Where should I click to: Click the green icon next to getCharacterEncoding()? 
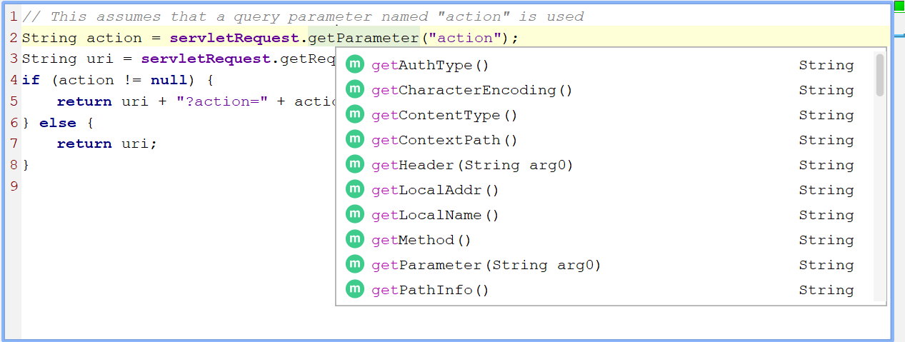(x=355, y=89)
